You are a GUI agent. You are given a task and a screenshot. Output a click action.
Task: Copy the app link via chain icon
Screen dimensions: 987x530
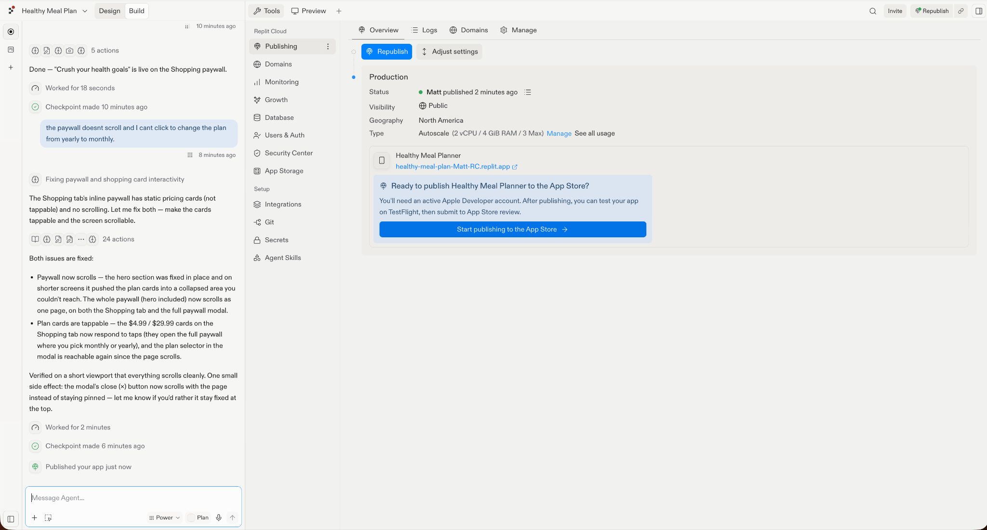click(960, 11)
